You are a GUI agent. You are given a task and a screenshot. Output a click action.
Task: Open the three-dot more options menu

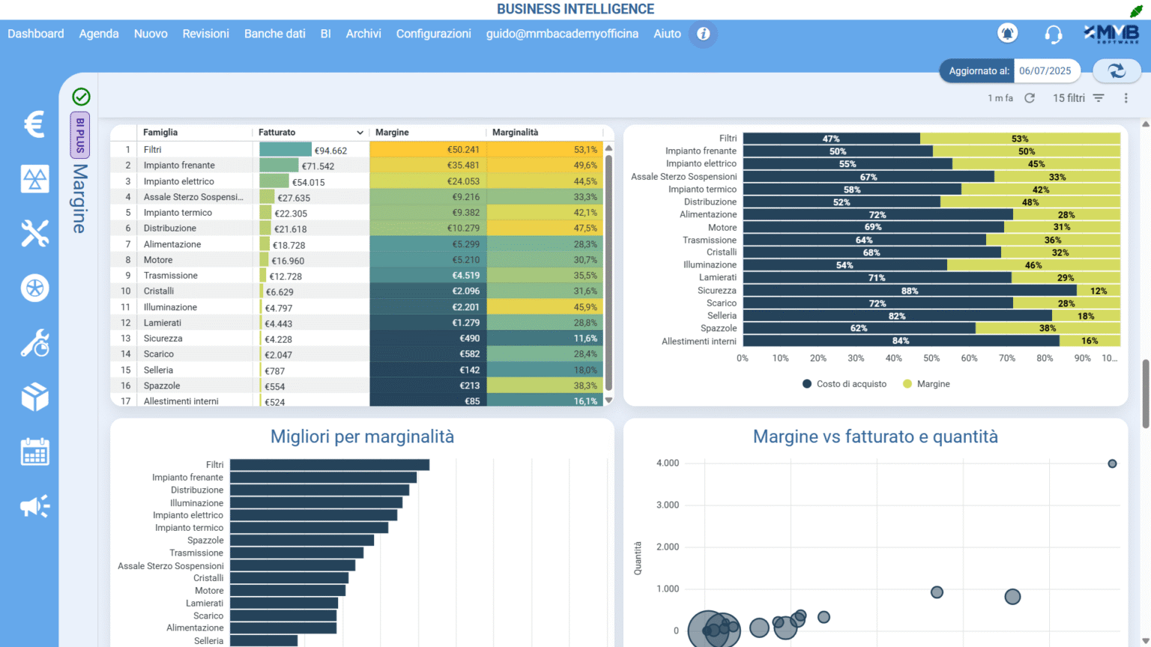[x=1126, y=98]
